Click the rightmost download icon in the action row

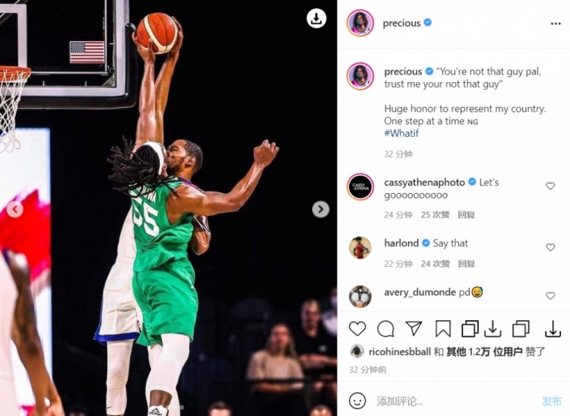[553, 329]
